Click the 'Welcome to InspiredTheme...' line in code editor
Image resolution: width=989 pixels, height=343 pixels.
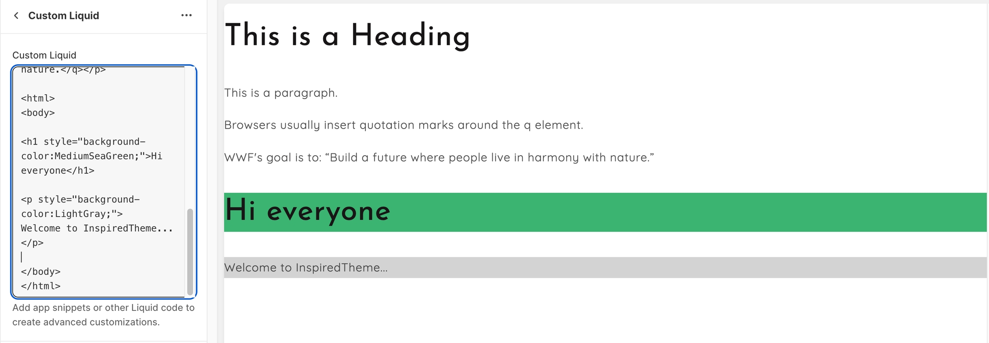click(x=97, y=228)
